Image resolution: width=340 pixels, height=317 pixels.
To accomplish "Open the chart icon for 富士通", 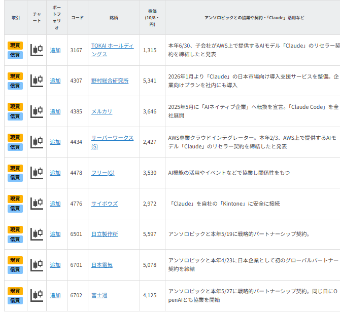I will pyautogui.click(x=37, y=295).
